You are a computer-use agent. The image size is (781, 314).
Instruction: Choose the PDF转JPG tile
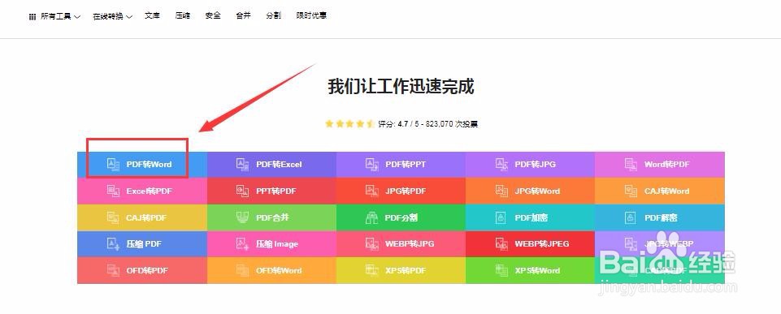coord(531,164)
